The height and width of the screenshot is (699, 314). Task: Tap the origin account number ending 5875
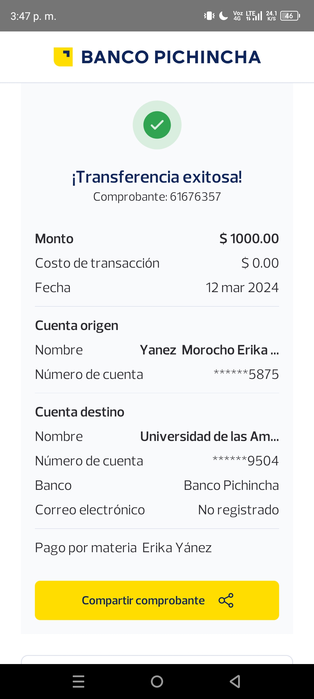246,375
